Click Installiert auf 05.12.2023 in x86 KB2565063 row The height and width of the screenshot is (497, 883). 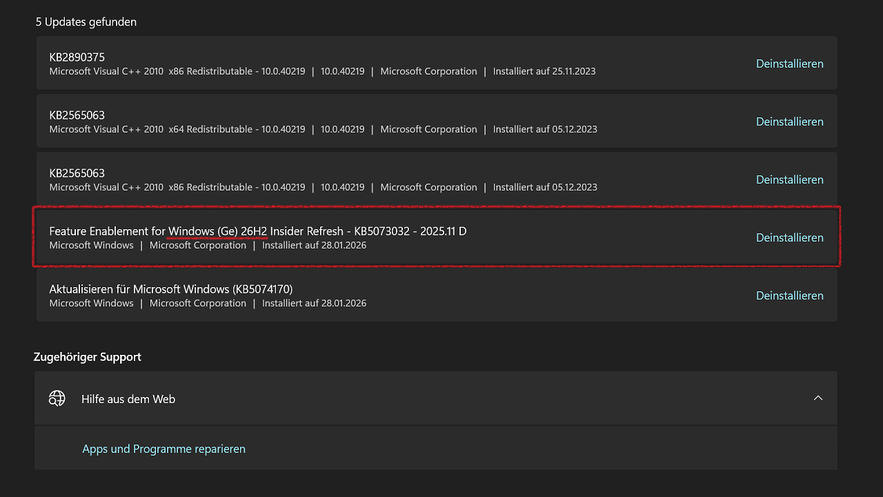point(545,187)
